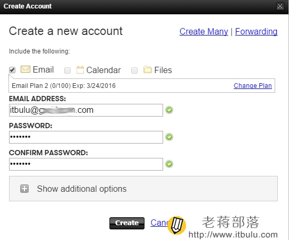Focus the email address input field

86,110
